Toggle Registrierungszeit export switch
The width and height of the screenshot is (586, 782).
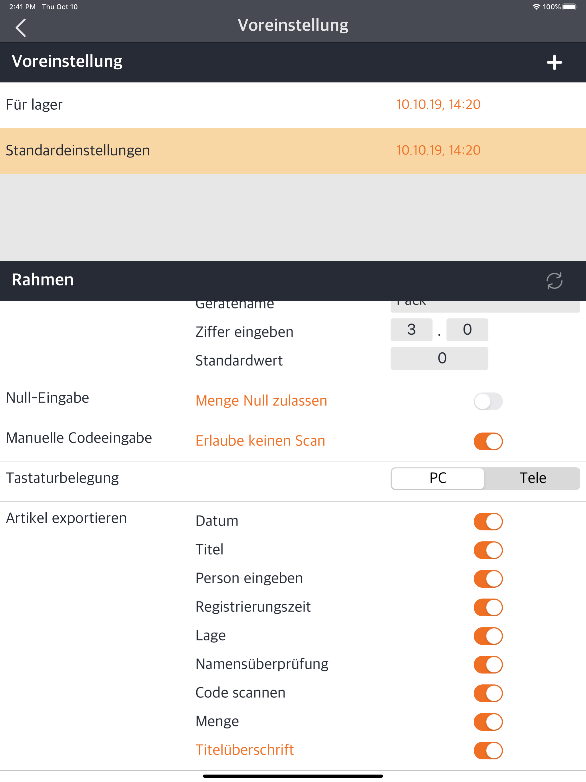pos(488,607)
